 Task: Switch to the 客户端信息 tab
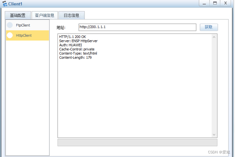click(x=45, y=15)
